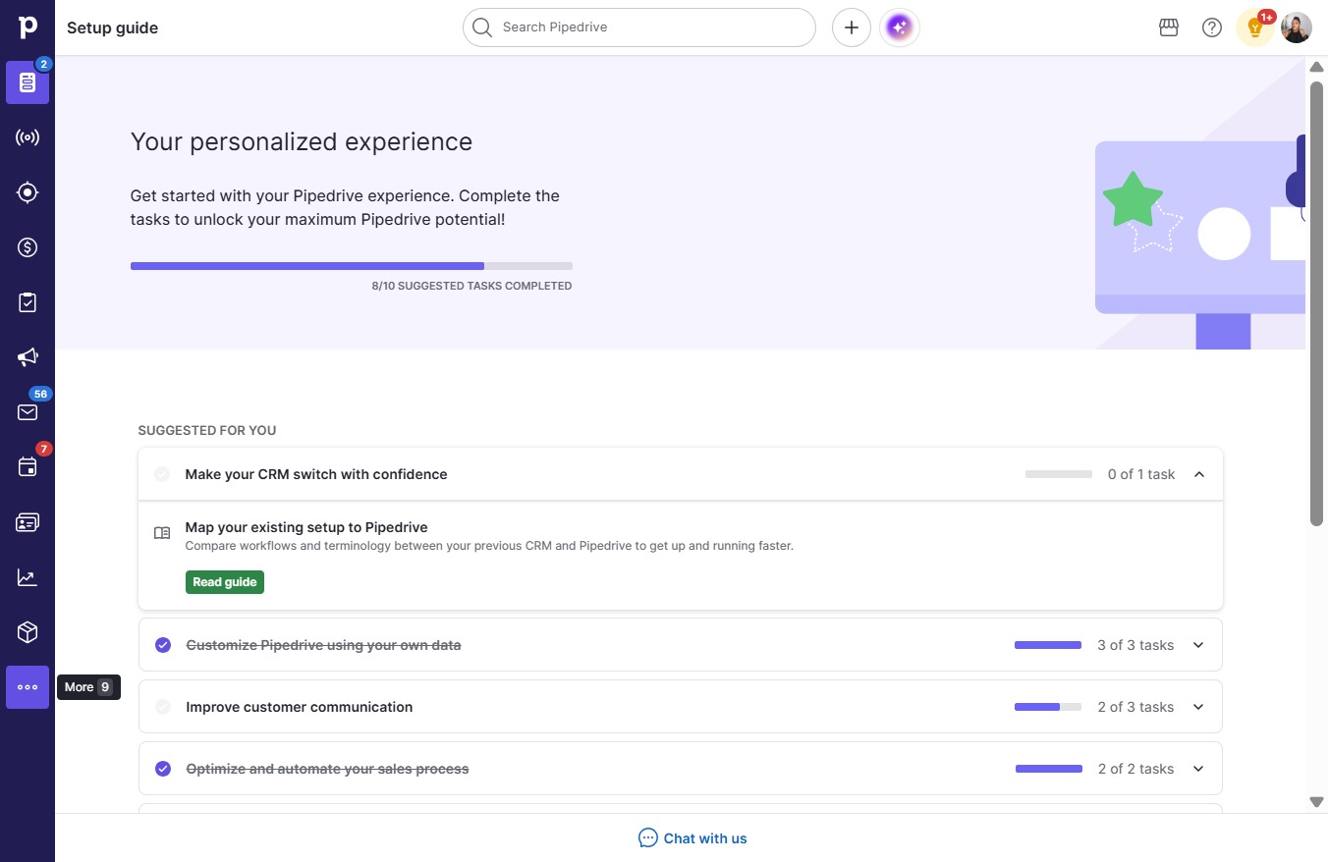1328x862 pixels.
Task: Open the Activities calendar icon with 7 badge
Action: 28,467
